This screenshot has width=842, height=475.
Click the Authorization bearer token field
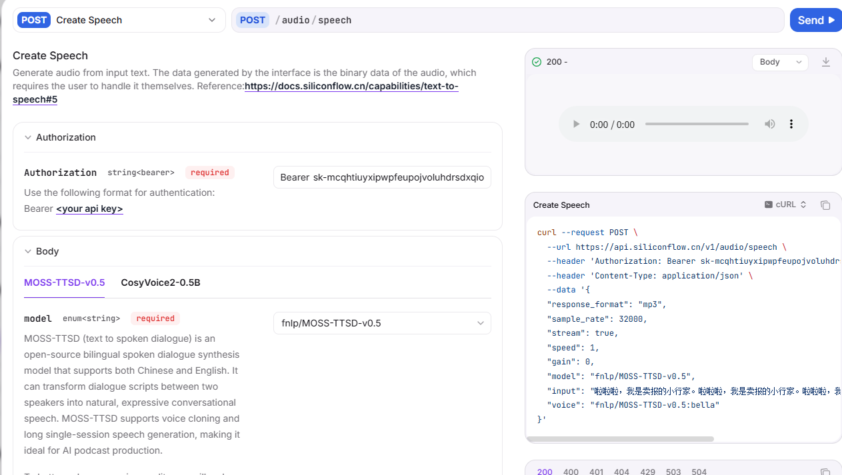click(382, 177)
